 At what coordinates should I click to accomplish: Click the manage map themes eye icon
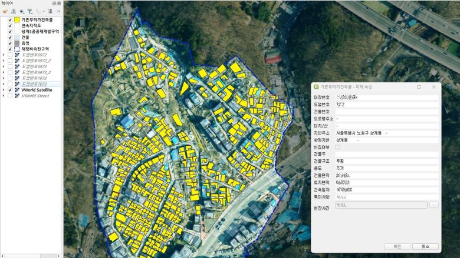[21, 11]
